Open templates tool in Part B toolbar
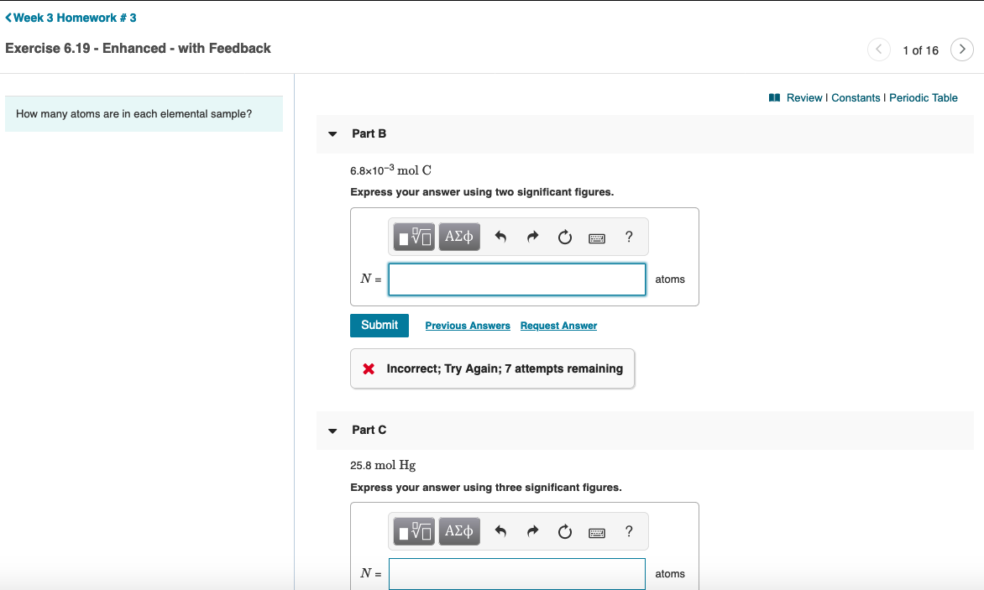 tap(415, 238)
